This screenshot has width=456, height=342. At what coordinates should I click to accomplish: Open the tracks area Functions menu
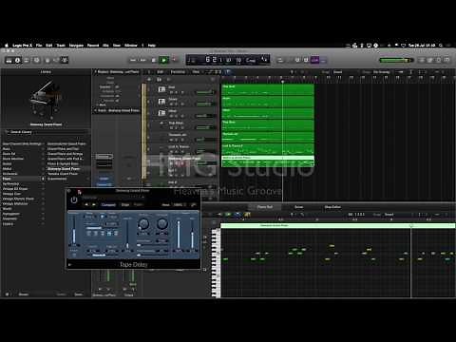coord(178,72)
